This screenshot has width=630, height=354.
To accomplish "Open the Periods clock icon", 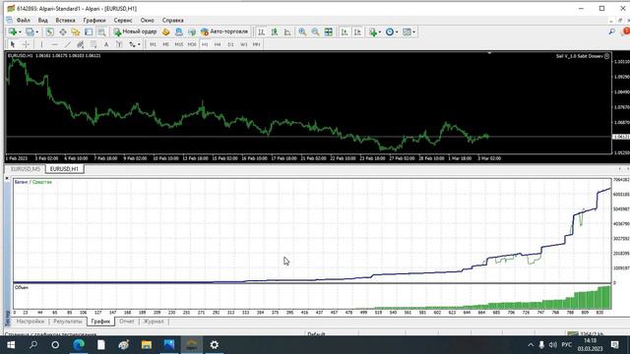I will coord(390,32).
